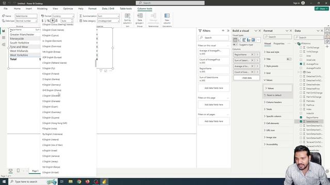This screenshot has height=185, width=330.
Task: Open Firefox from the taskbar
Action: click(x=88, y=181)
